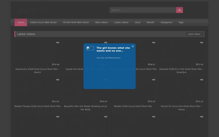Screen dimensions: 219x137
Task: Click the site logo in header
Action: point(38,10)
